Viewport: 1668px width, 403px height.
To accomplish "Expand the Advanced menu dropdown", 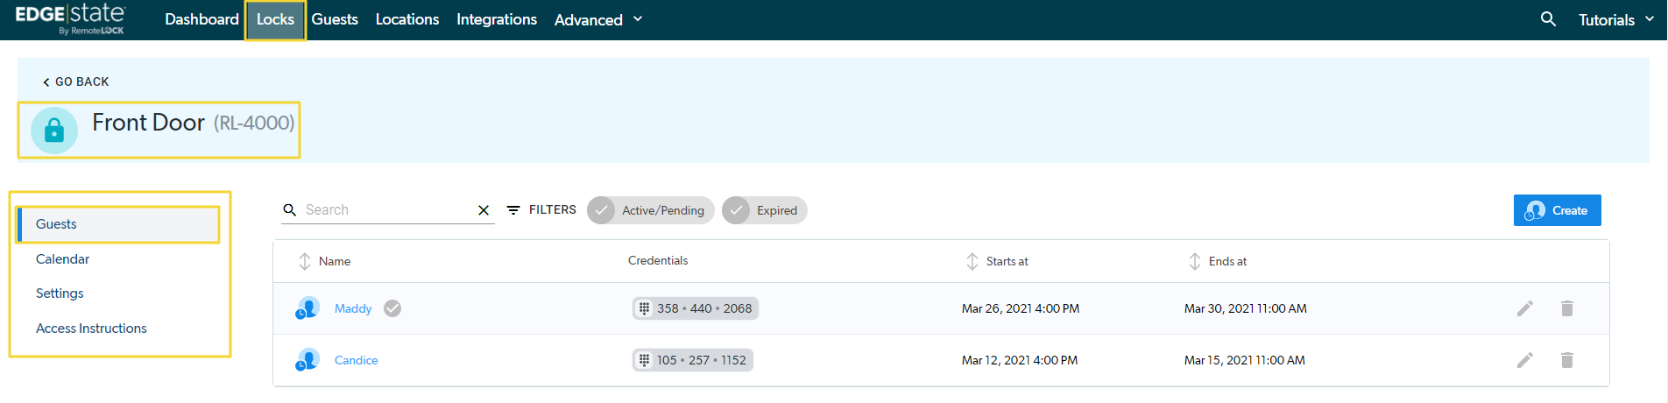I will pos(598,19).
